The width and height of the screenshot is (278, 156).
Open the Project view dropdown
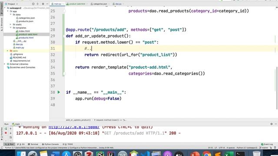point(13,4)
